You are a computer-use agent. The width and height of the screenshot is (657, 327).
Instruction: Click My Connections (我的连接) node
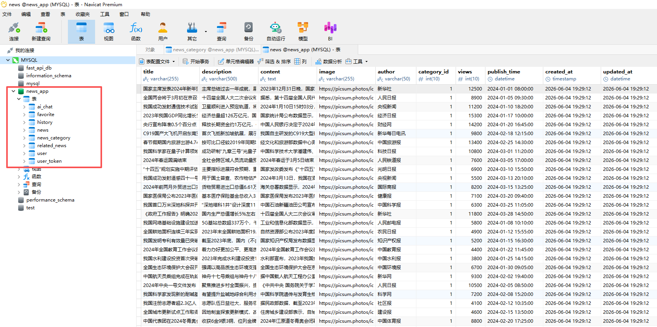pos(25,50)
